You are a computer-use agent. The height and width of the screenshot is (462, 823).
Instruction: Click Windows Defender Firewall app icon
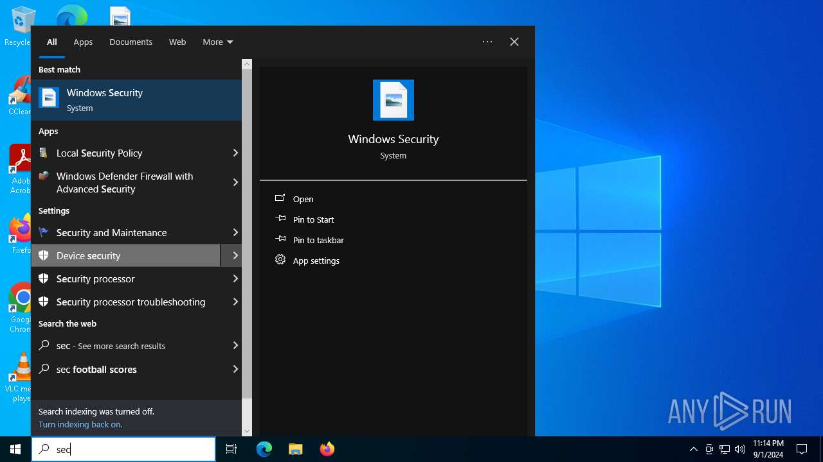pos(44,176)
